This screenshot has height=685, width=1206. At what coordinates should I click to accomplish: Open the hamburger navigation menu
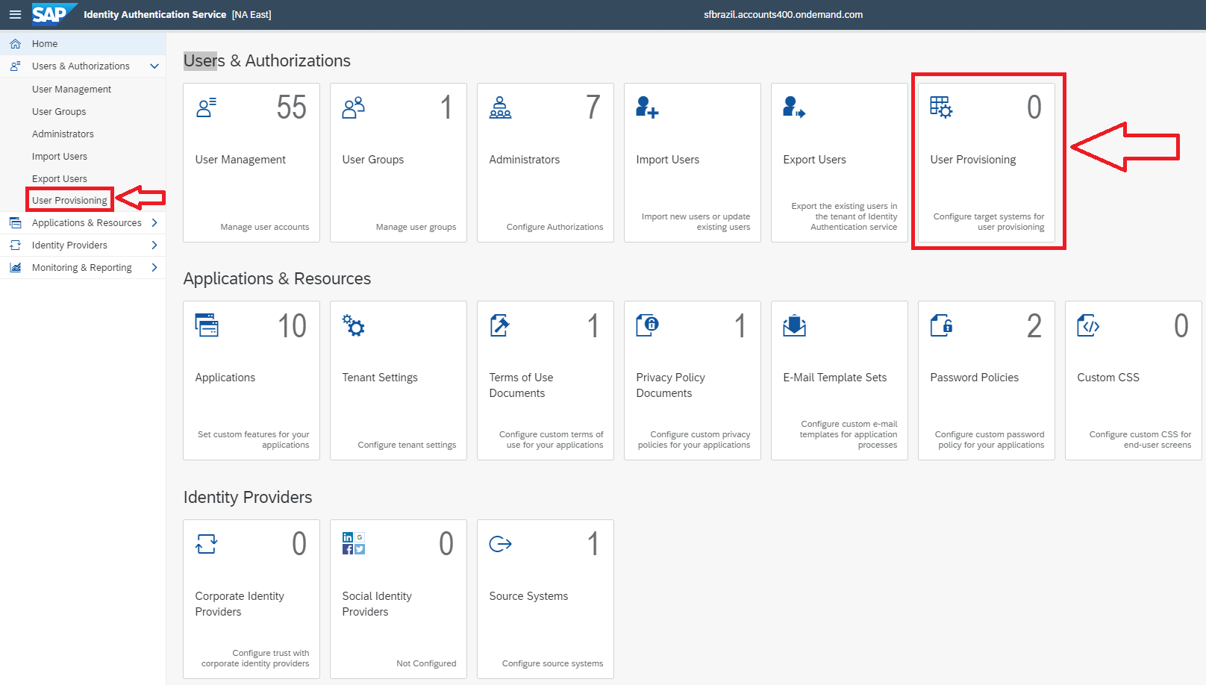click(x=15, y=14)
